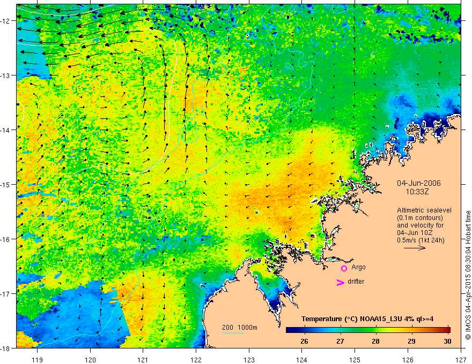Click longitude axis label '120'
Image resolution: width=472 pixels, height=364 pixels.
pyautogui.click(x=90, y=360)
